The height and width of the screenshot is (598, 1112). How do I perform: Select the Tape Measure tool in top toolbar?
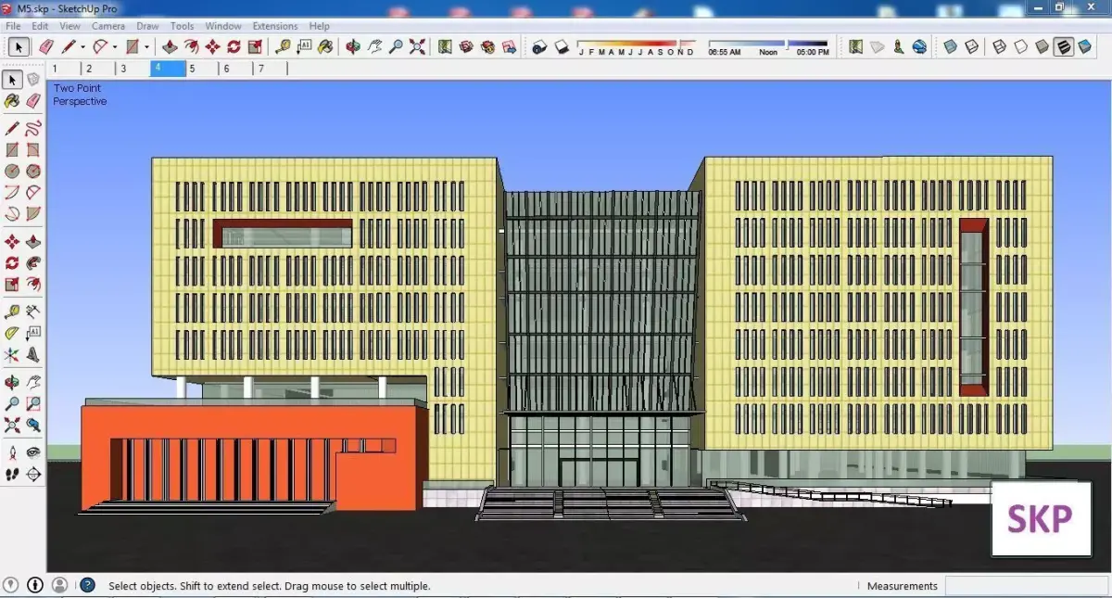click(x=283, y=46)
